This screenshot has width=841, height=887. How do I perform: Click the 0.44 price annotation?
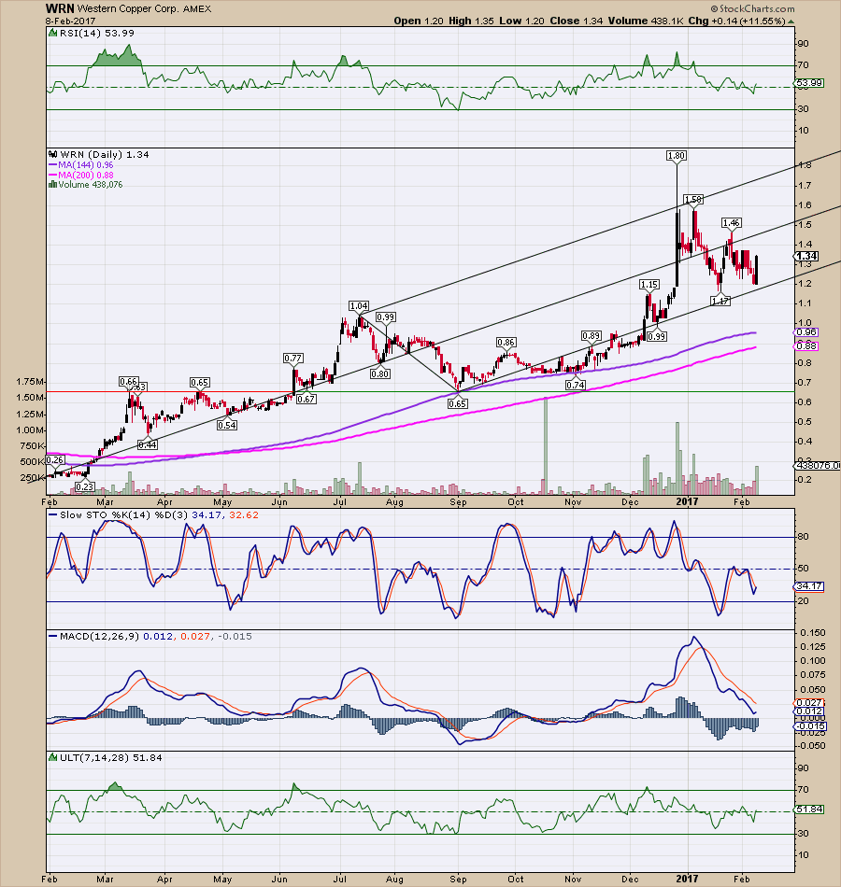148,445
